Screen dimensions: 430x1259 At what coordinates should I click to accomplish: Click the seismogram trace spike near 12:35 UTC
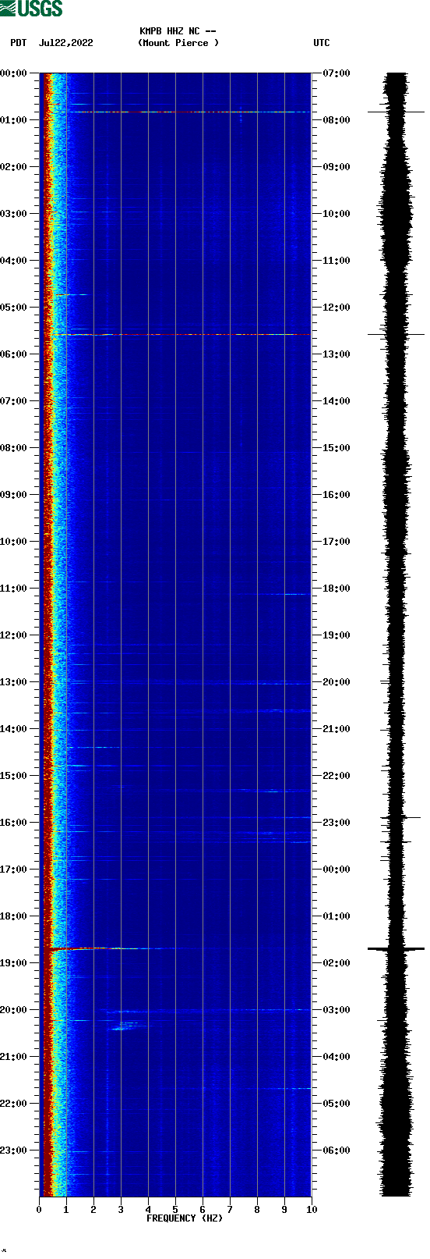396,334
